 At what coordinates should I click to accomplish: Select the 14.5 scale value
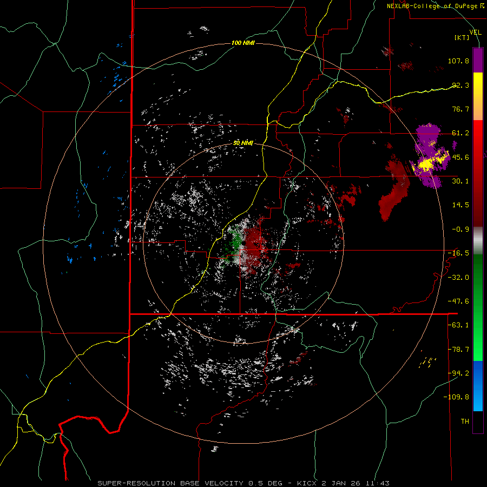point(460,205)
